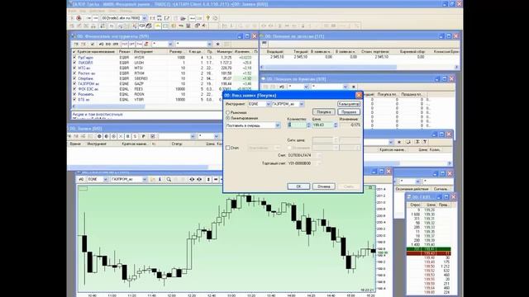Open EQNE dropdown on chart toolbar
Viewport: 529px width, 297px height.
(105, 180)
